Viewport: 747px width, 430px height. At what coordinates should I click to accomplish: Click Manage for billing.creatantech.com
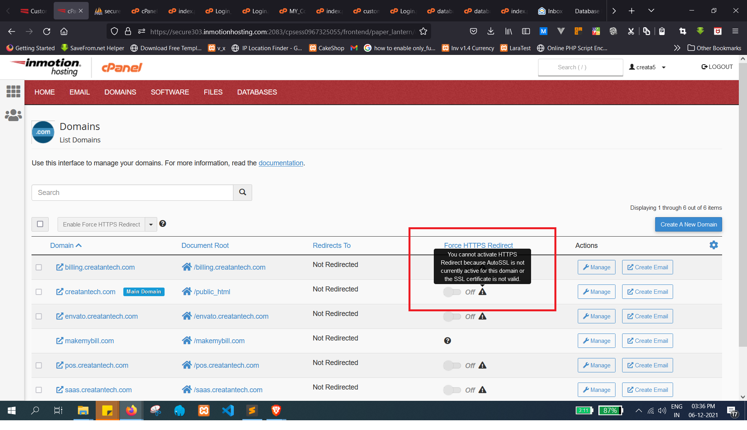point(596,267)
